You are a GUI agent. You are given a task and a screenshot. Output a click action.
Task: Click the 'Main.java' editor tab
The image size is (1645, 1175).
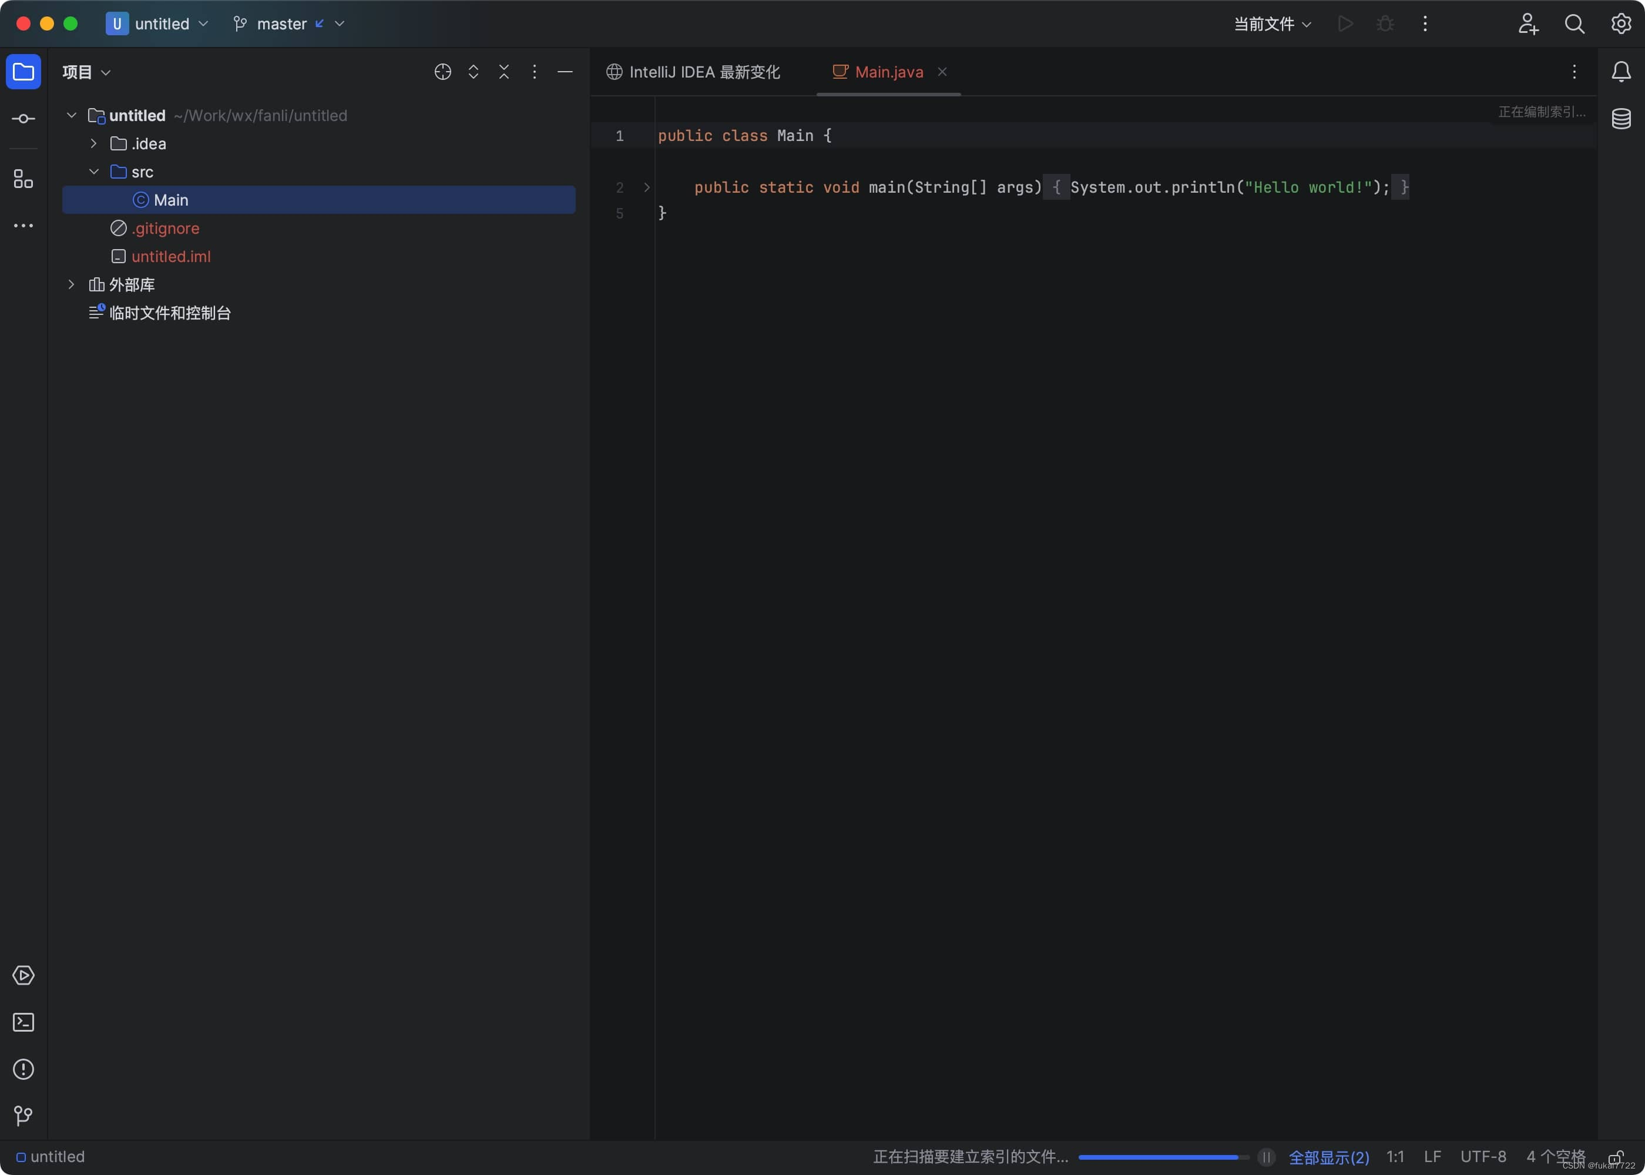[x=887, y=72]
